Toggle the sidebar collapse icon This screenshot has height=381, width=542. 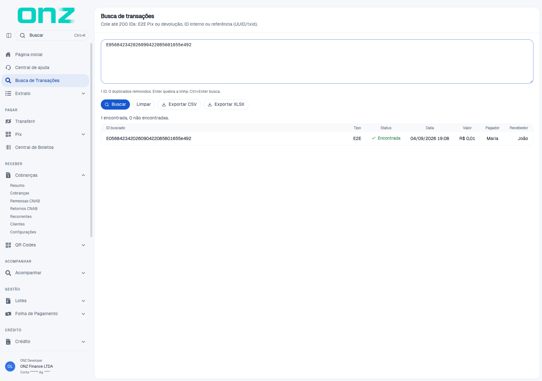(9, 35)
